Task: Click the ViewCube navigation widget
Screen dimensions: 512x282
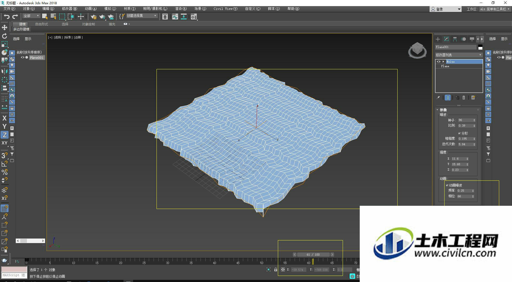Action: [x=417, y=50]
